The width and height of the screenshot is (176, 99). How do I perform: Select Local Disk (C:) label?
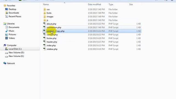coord(15,49)
